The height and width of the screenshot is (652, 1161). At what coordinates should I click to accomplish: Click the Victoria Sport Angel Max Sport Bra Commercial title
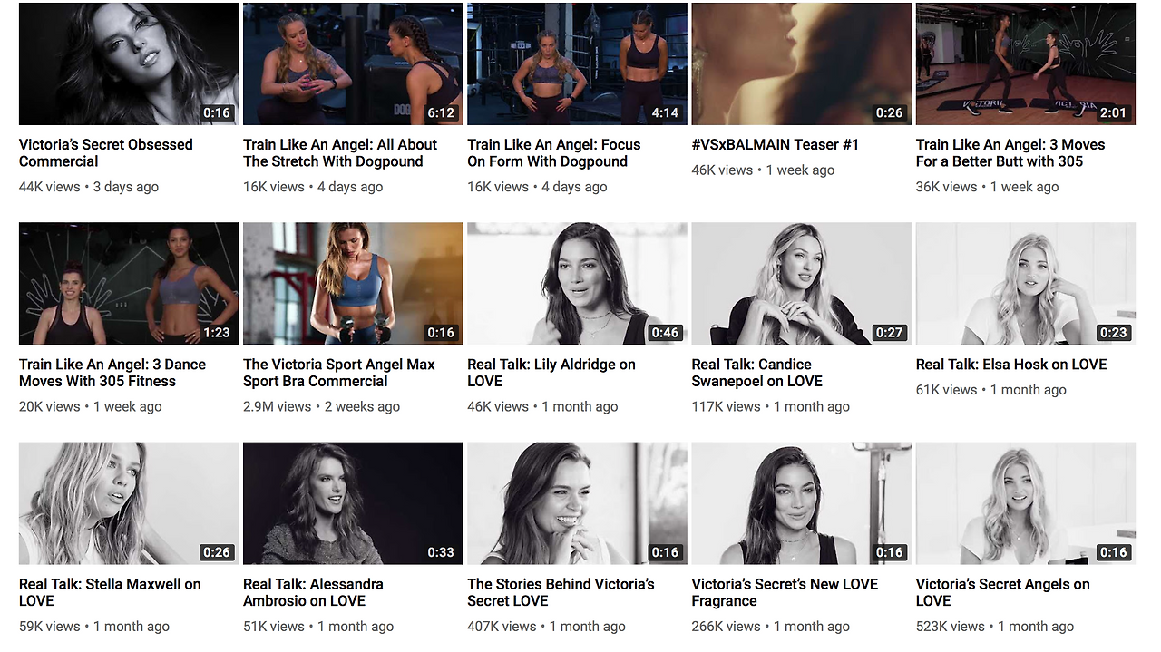[x=338, y=373]
